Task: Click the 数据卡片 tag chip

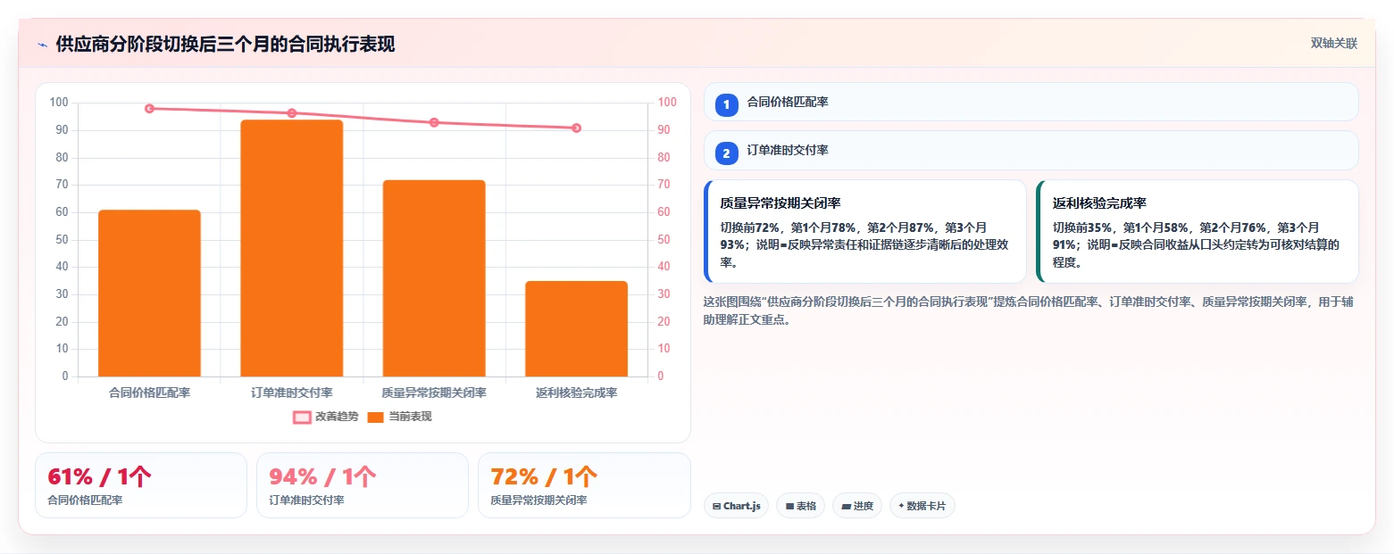Action: [922, 506]
